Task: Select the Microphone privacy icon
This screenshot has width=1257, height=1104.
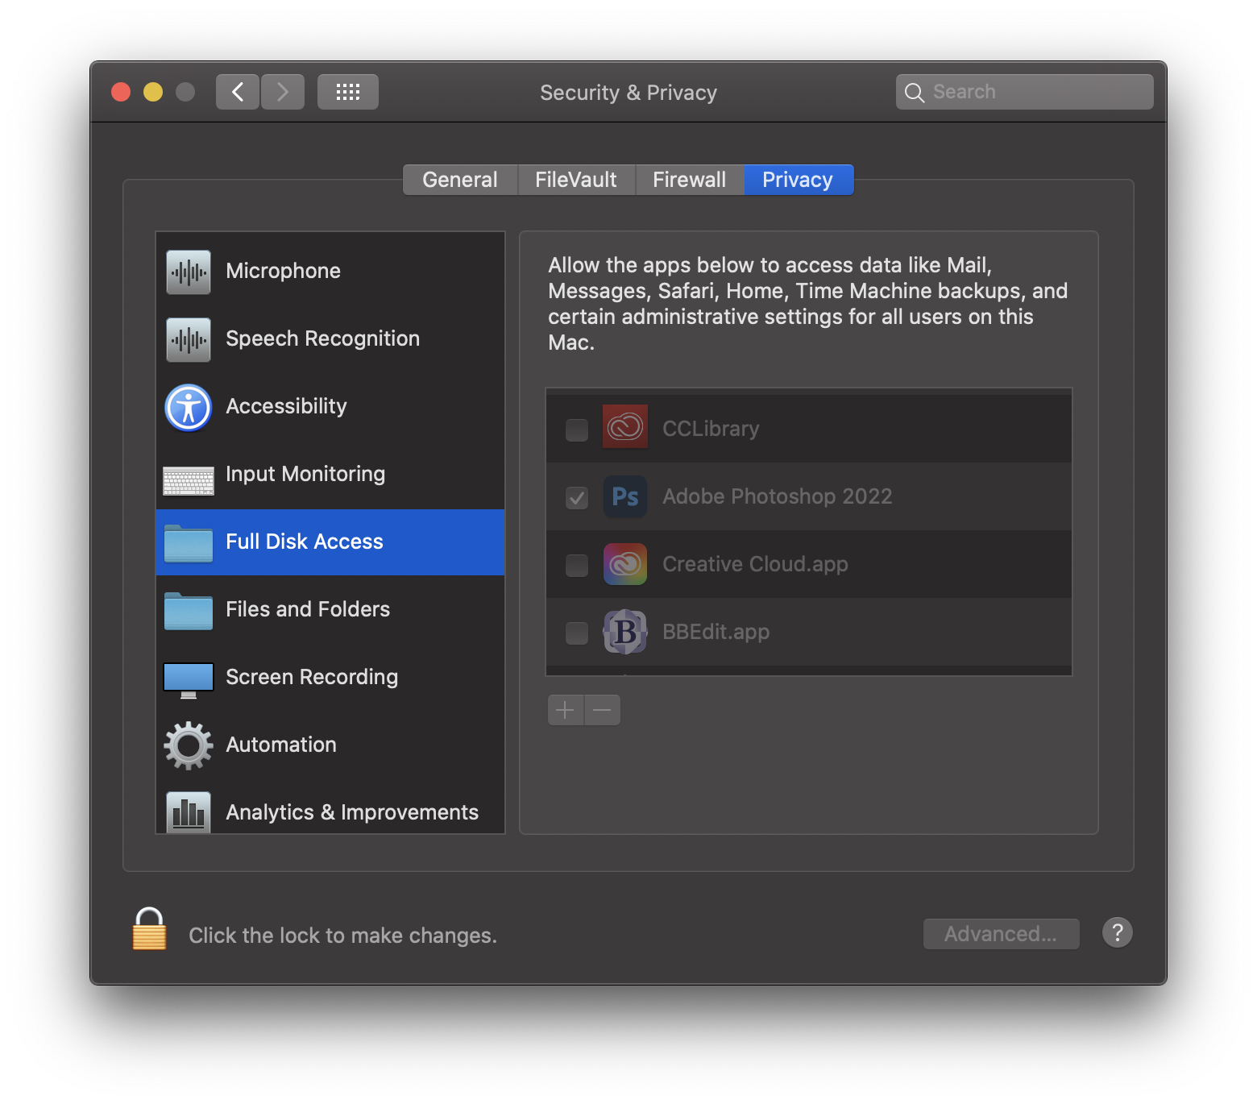Action: pyautogui.click(x=187, y=271)
